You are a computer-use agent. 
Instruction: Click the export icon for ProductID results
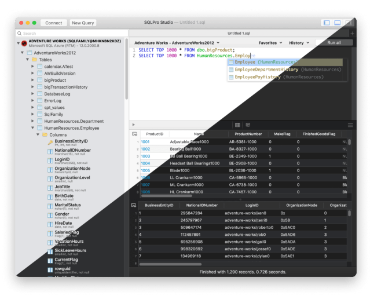click(x=134, y=134)
